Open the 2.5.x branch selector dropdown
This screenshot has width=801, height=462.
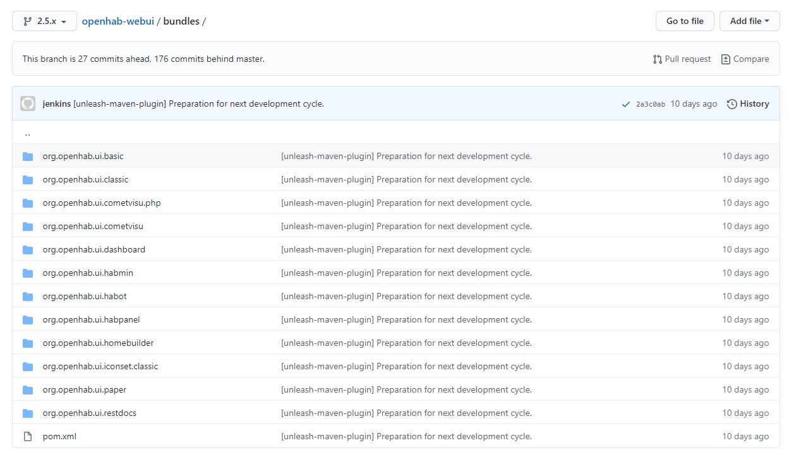click(x=44, y=21)
